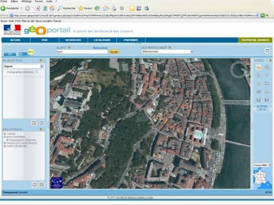274x205 pixels.
Task: Open the Lieux remarquables Sélectionnez dropdown
Action: tap(192, 52)
